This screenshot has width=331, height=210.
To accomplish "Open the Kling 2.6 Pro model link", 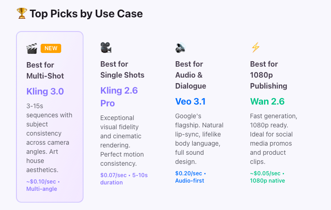I will coord(119,97).
